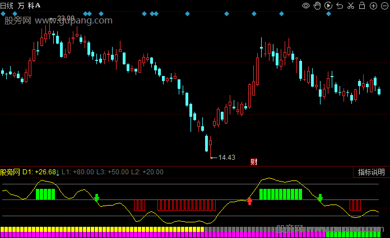The height and width of the screenshot is (238, 390).
Task: Click the red 财 finance marker
Action: [253, 162]
